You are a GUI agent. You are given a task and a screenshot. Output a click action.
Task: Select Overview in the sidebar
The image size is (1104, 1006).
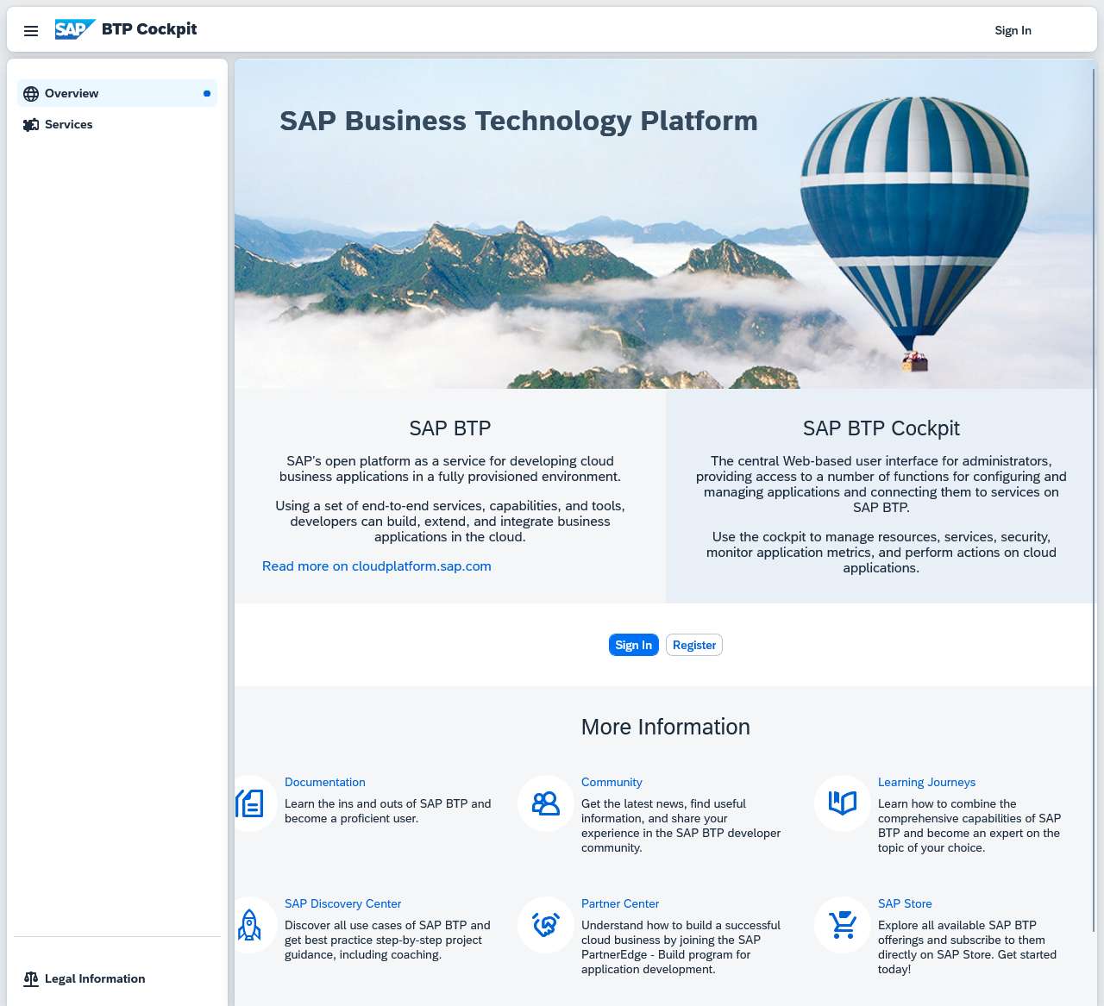point(72,93)
